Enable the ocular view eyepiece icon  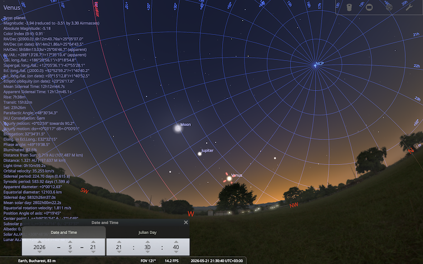tap(349, 7)
